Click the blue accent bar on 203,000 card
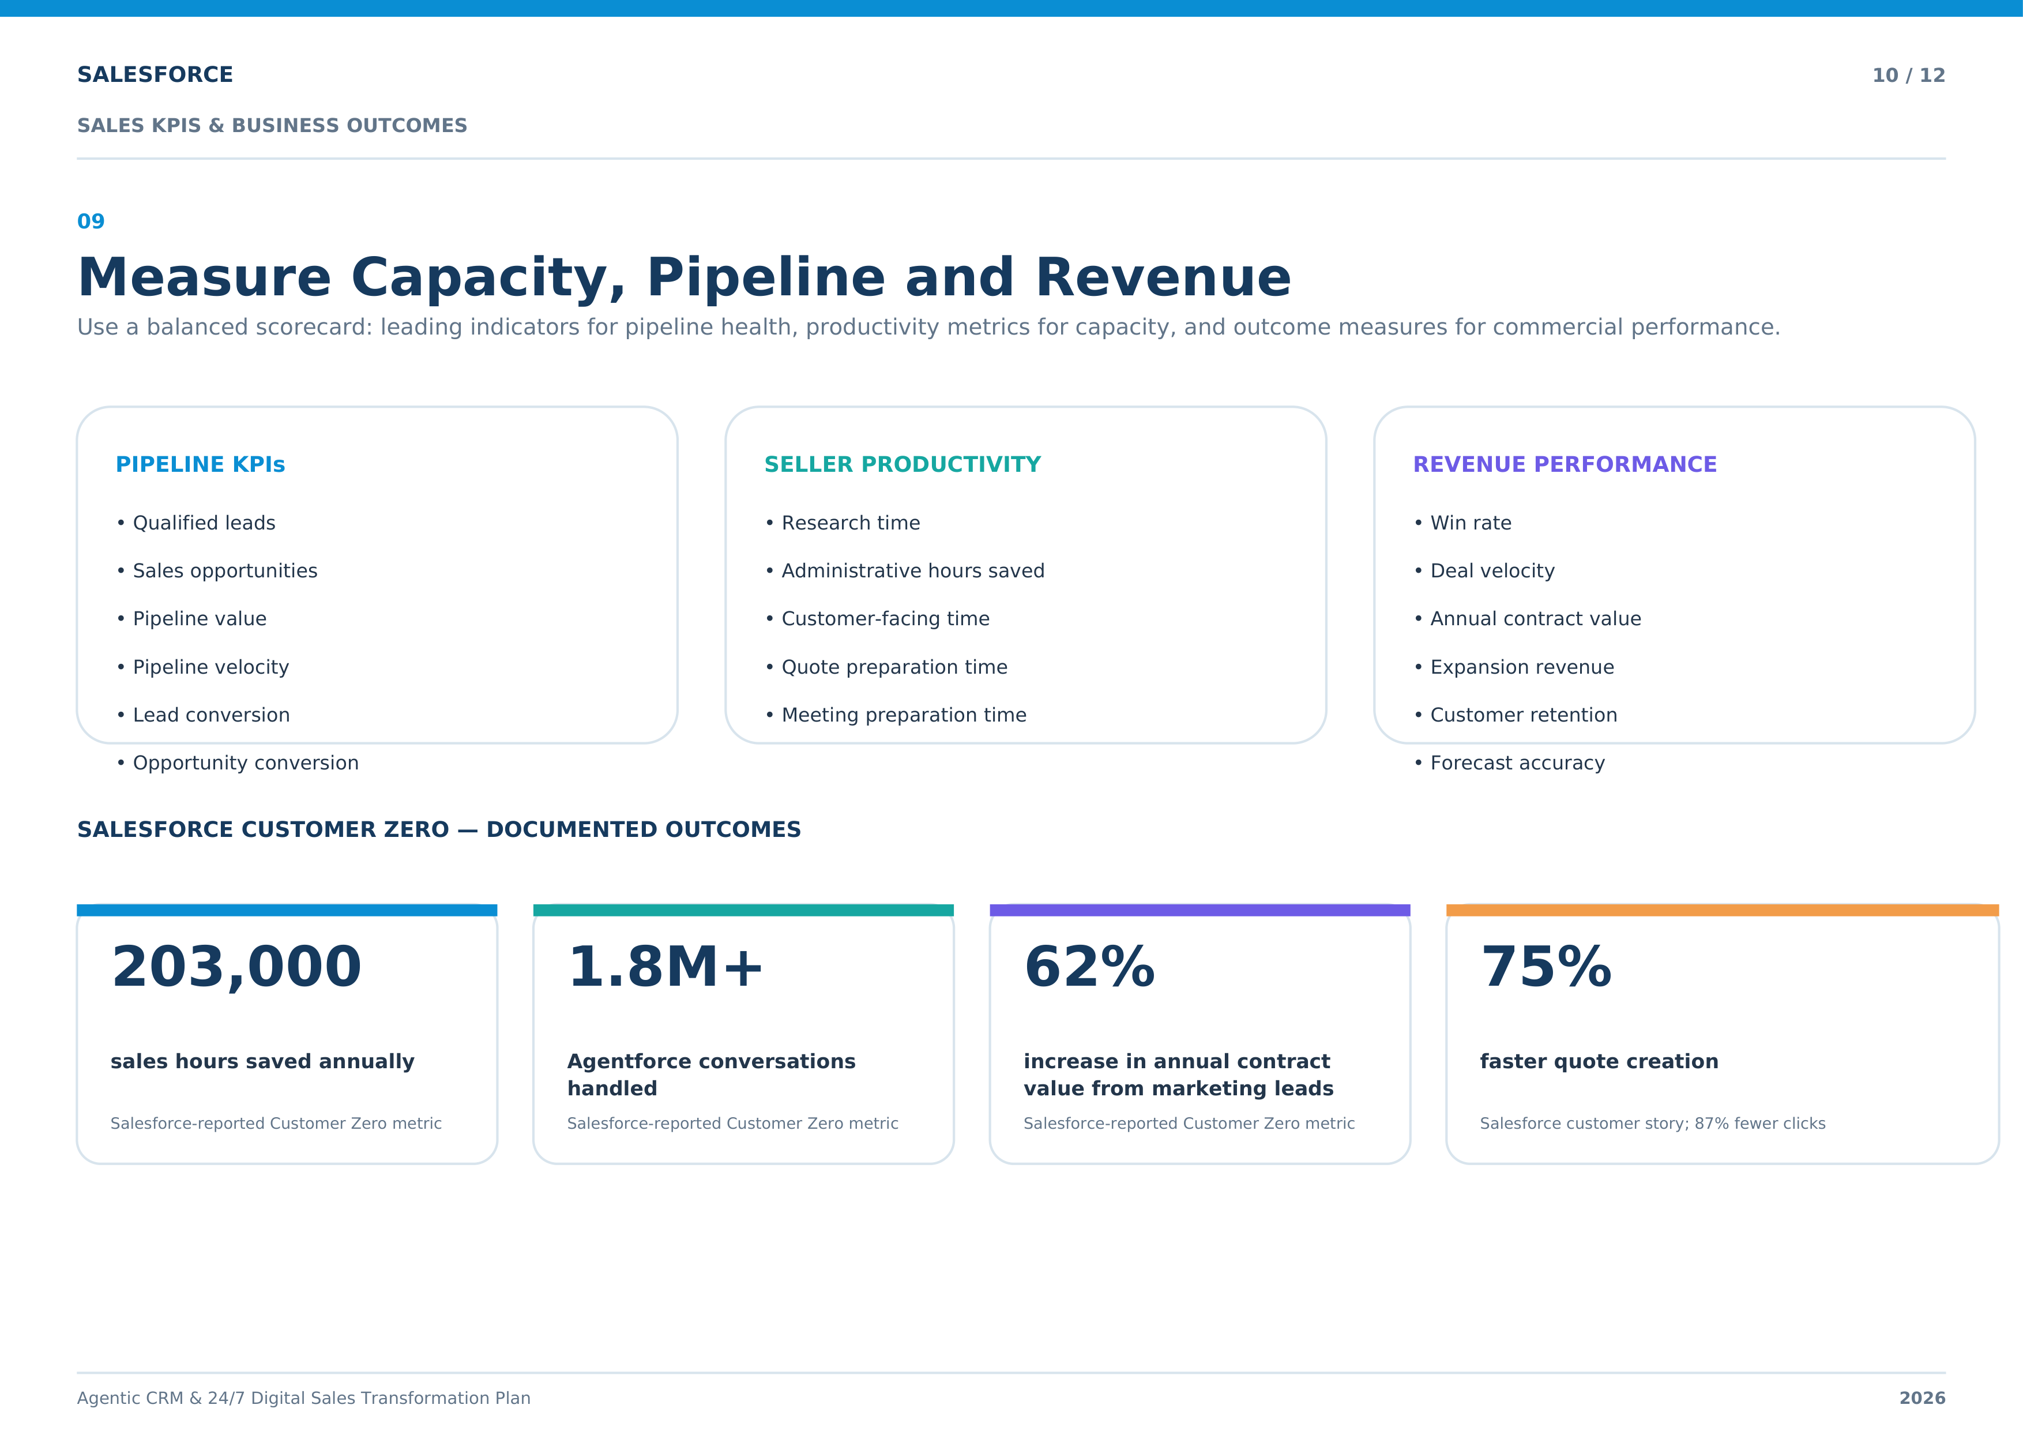This screenshot has height=1431, width=2023. point(287,910)
